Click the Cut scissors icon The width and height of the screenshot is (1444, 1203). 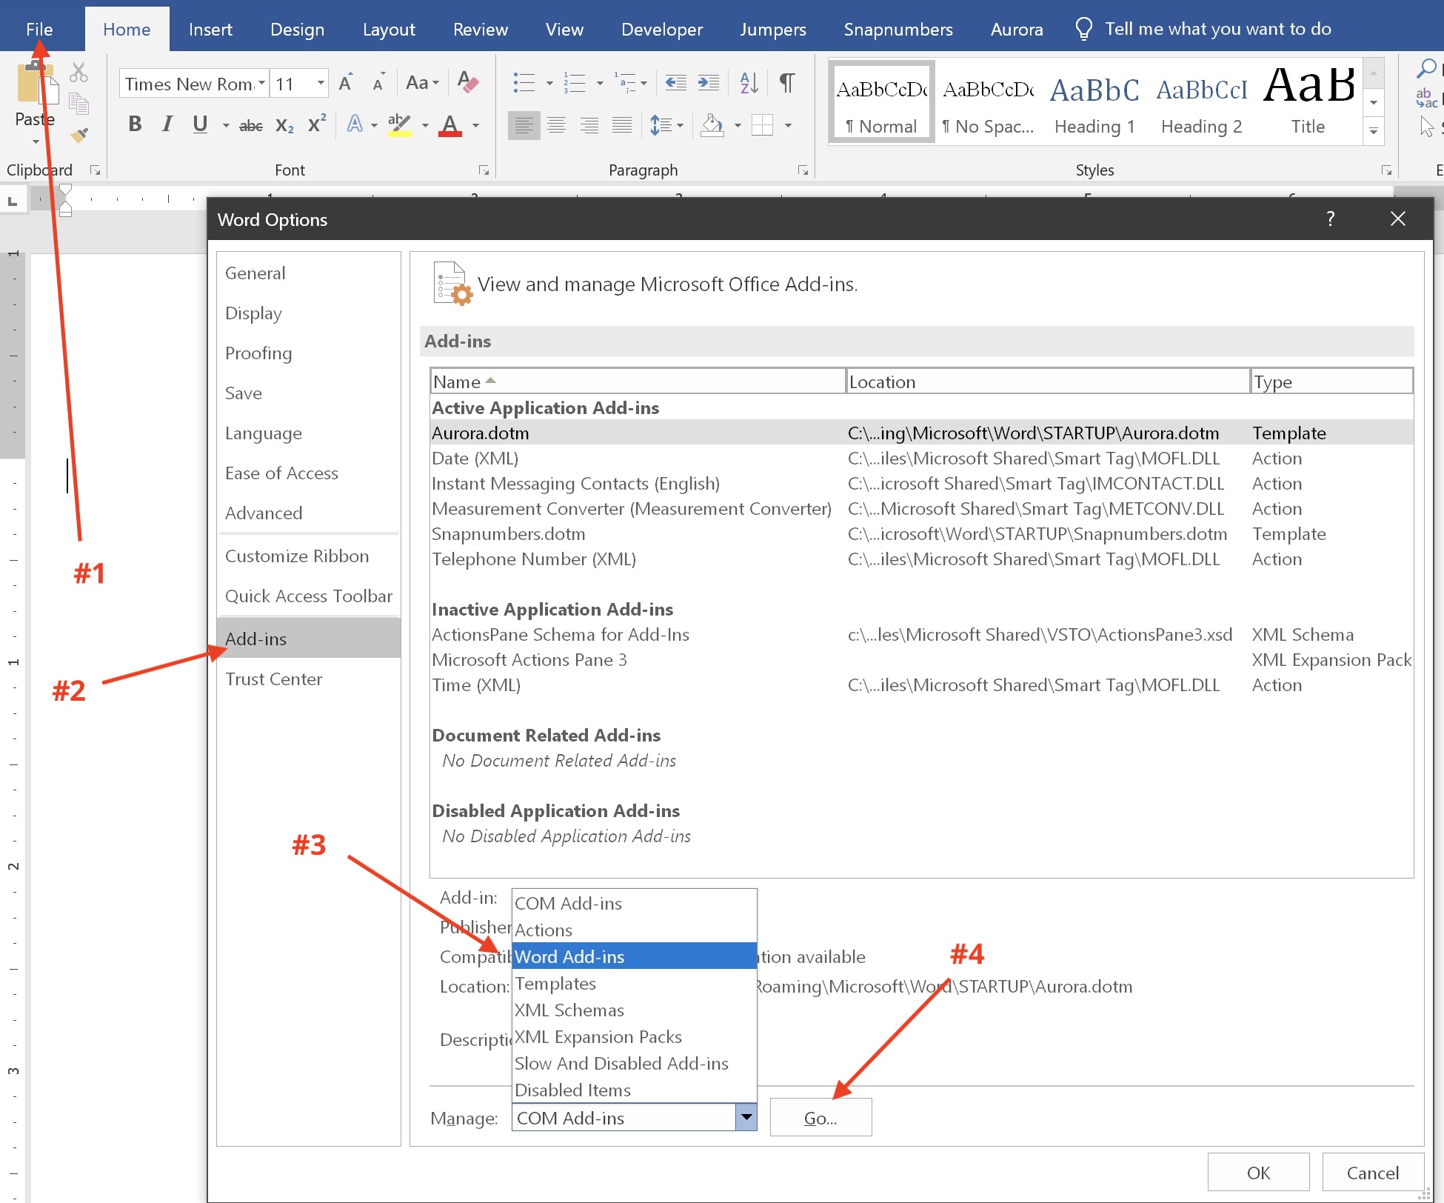78,73
